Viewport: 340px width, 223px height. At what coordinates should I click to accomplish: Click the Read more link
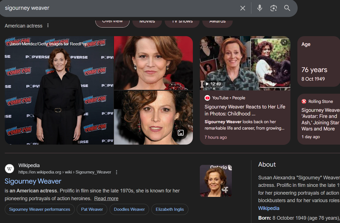tap(106, 199)
